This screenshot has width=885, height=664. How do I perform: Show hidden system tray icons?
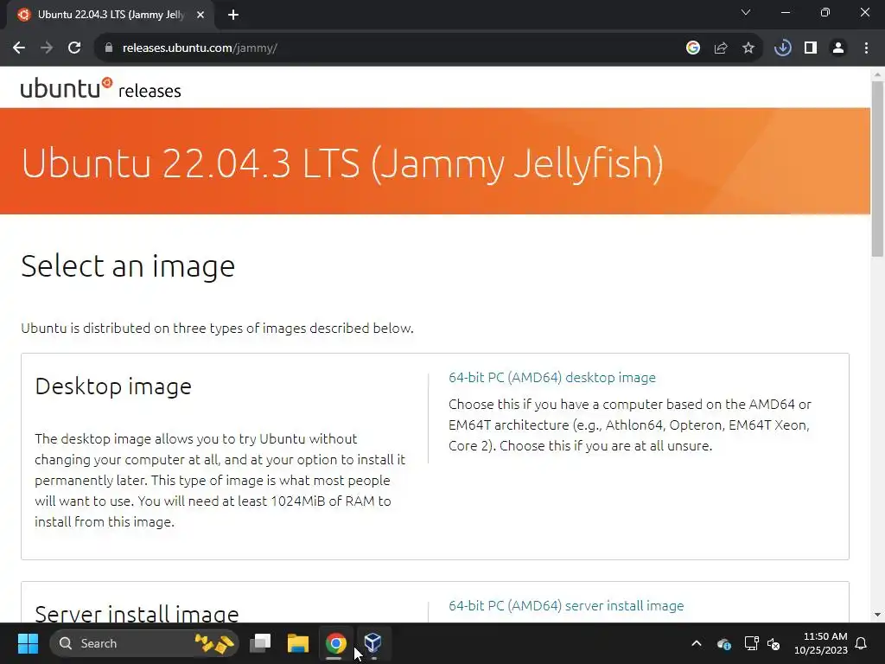[697, 643]
